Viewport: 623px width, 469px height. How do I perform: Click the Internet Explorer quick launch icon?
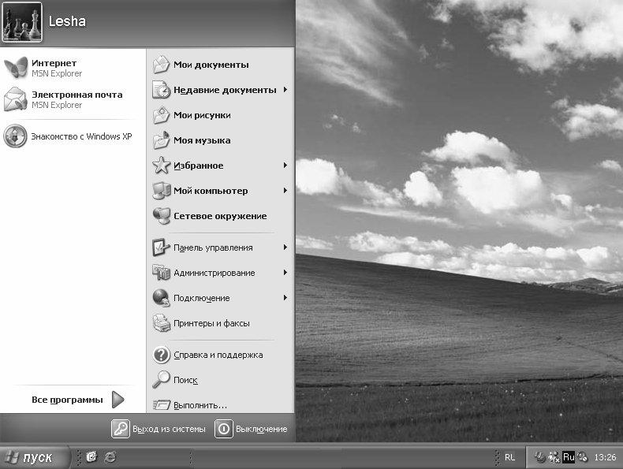pyautogui.click(x=110, y=456)
